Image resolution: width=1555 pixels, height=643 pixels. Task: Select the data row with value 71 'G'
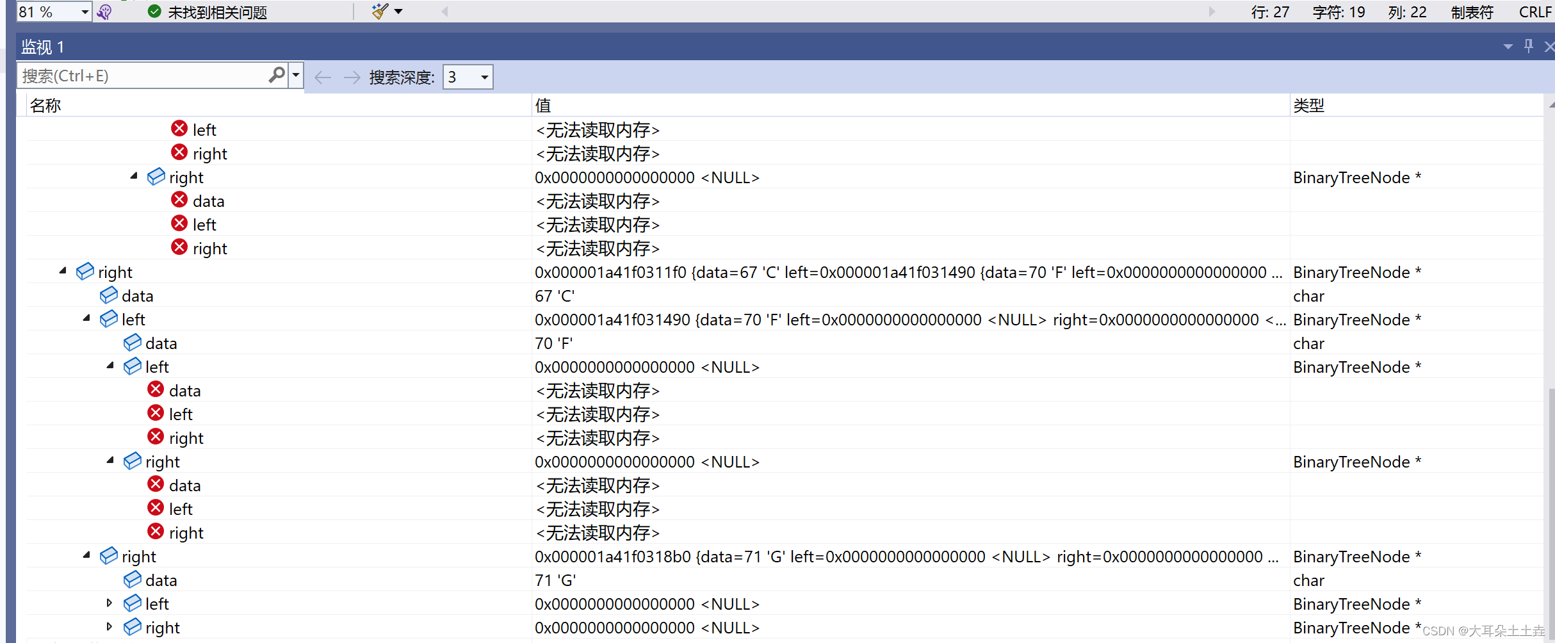pyautogui.click(x=785, y=580)
